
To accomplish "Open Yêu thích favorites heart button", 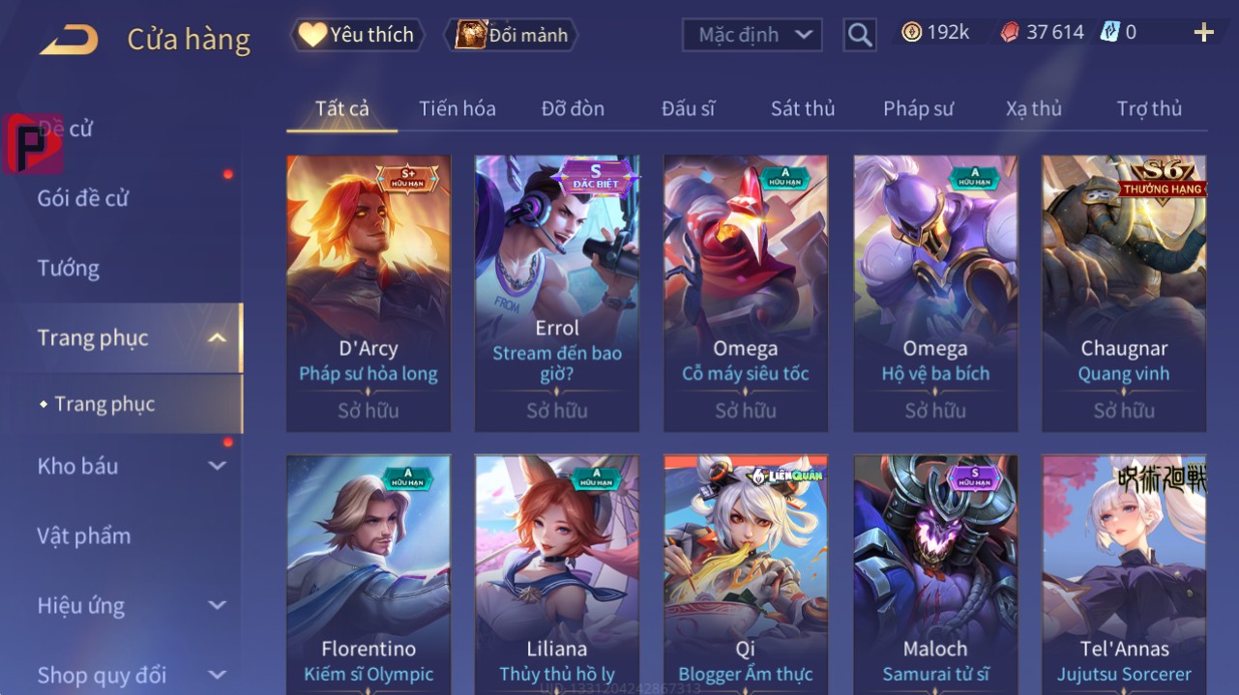I will pyautogui.click(x=356, y=35).
